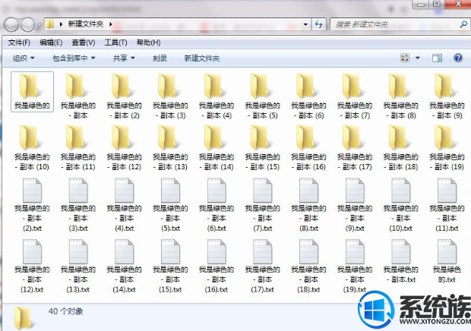Toggle the preview pane button
This screenshot has width=471, height=331.
coord(437,58)
